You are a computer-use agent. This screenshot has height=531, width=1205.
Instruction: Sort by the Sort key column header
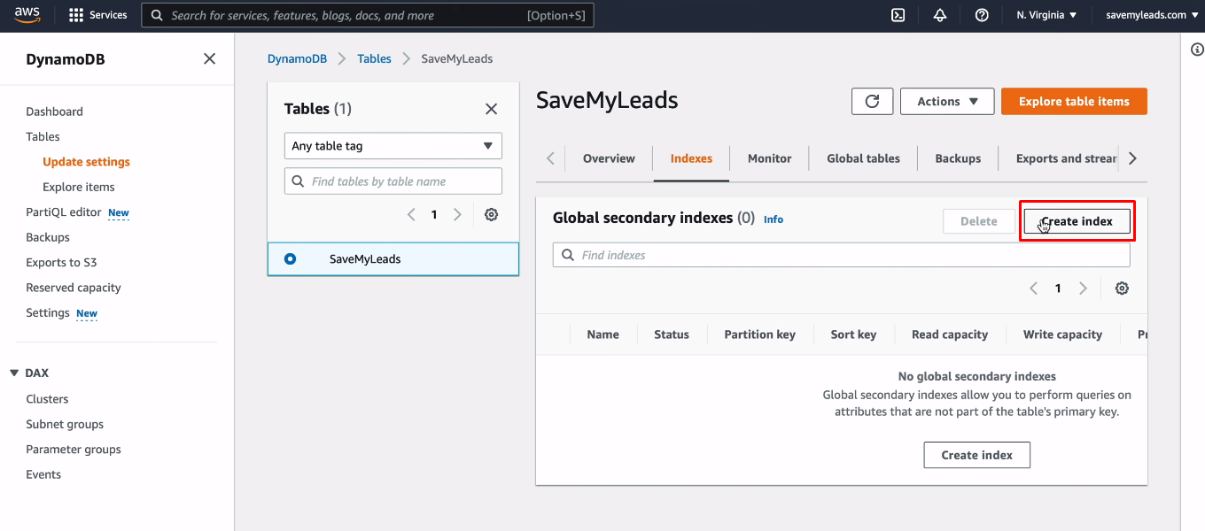point(853,335)
